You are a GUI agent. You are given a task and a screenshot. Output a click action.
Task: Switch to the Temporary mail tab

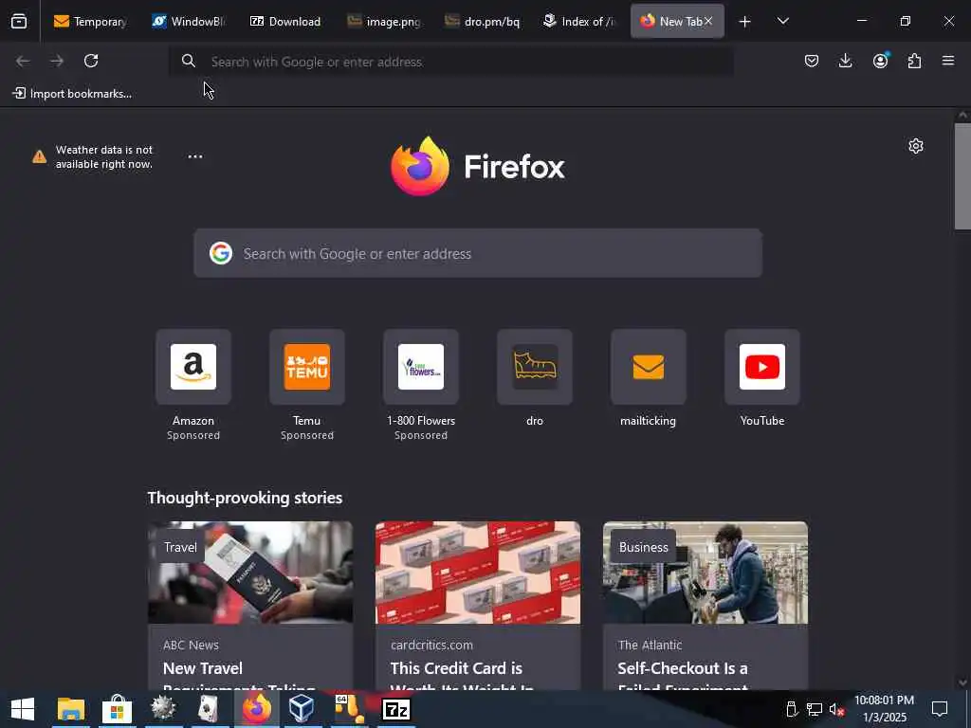tap(90, 22)
